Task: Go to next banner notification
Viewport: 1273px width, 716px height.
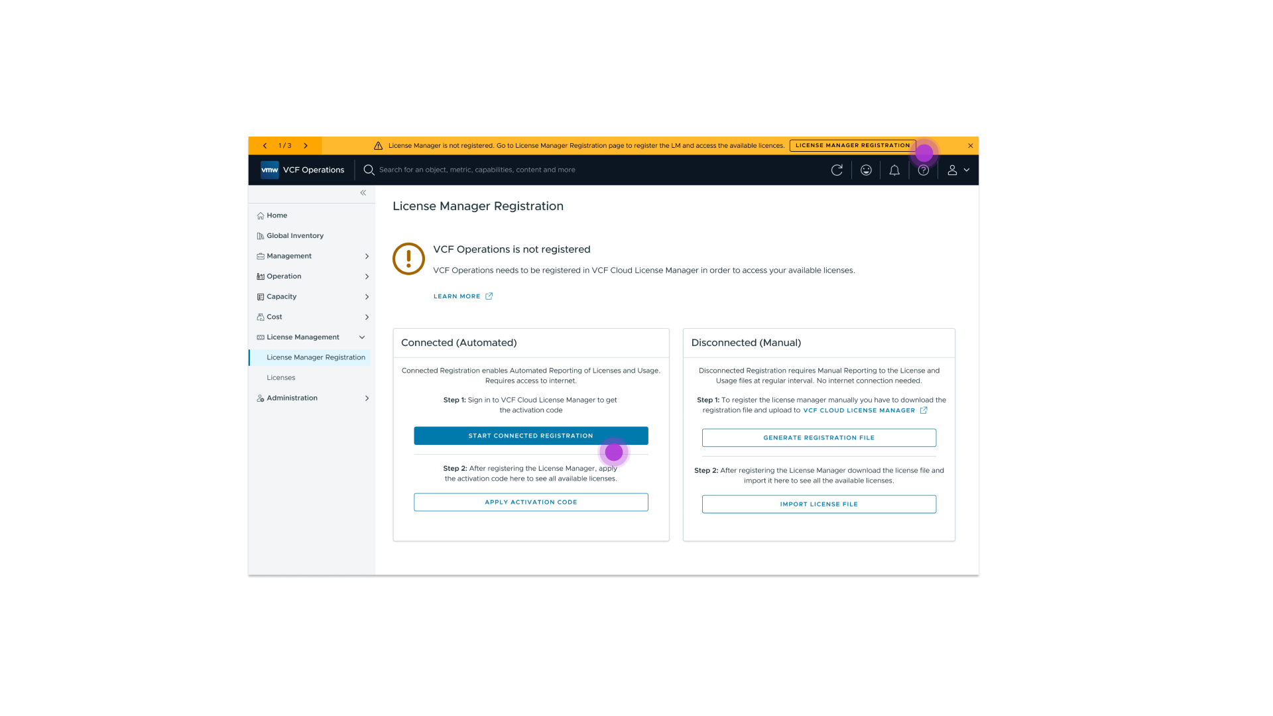Action: tap(306, 146)
